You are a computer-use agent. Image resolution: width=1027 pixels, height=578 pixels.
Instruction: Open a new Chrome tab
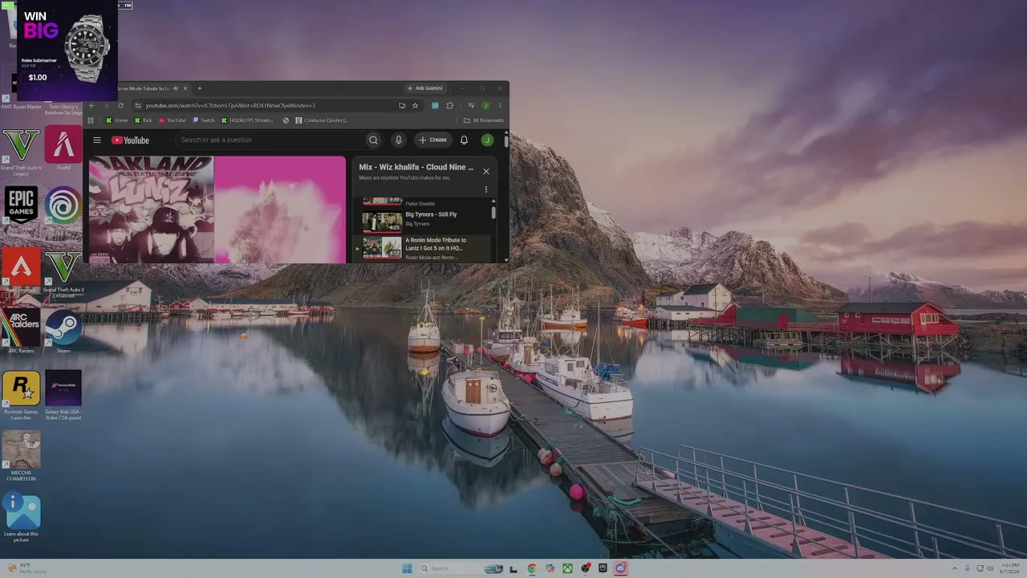[x=200, y=88]
